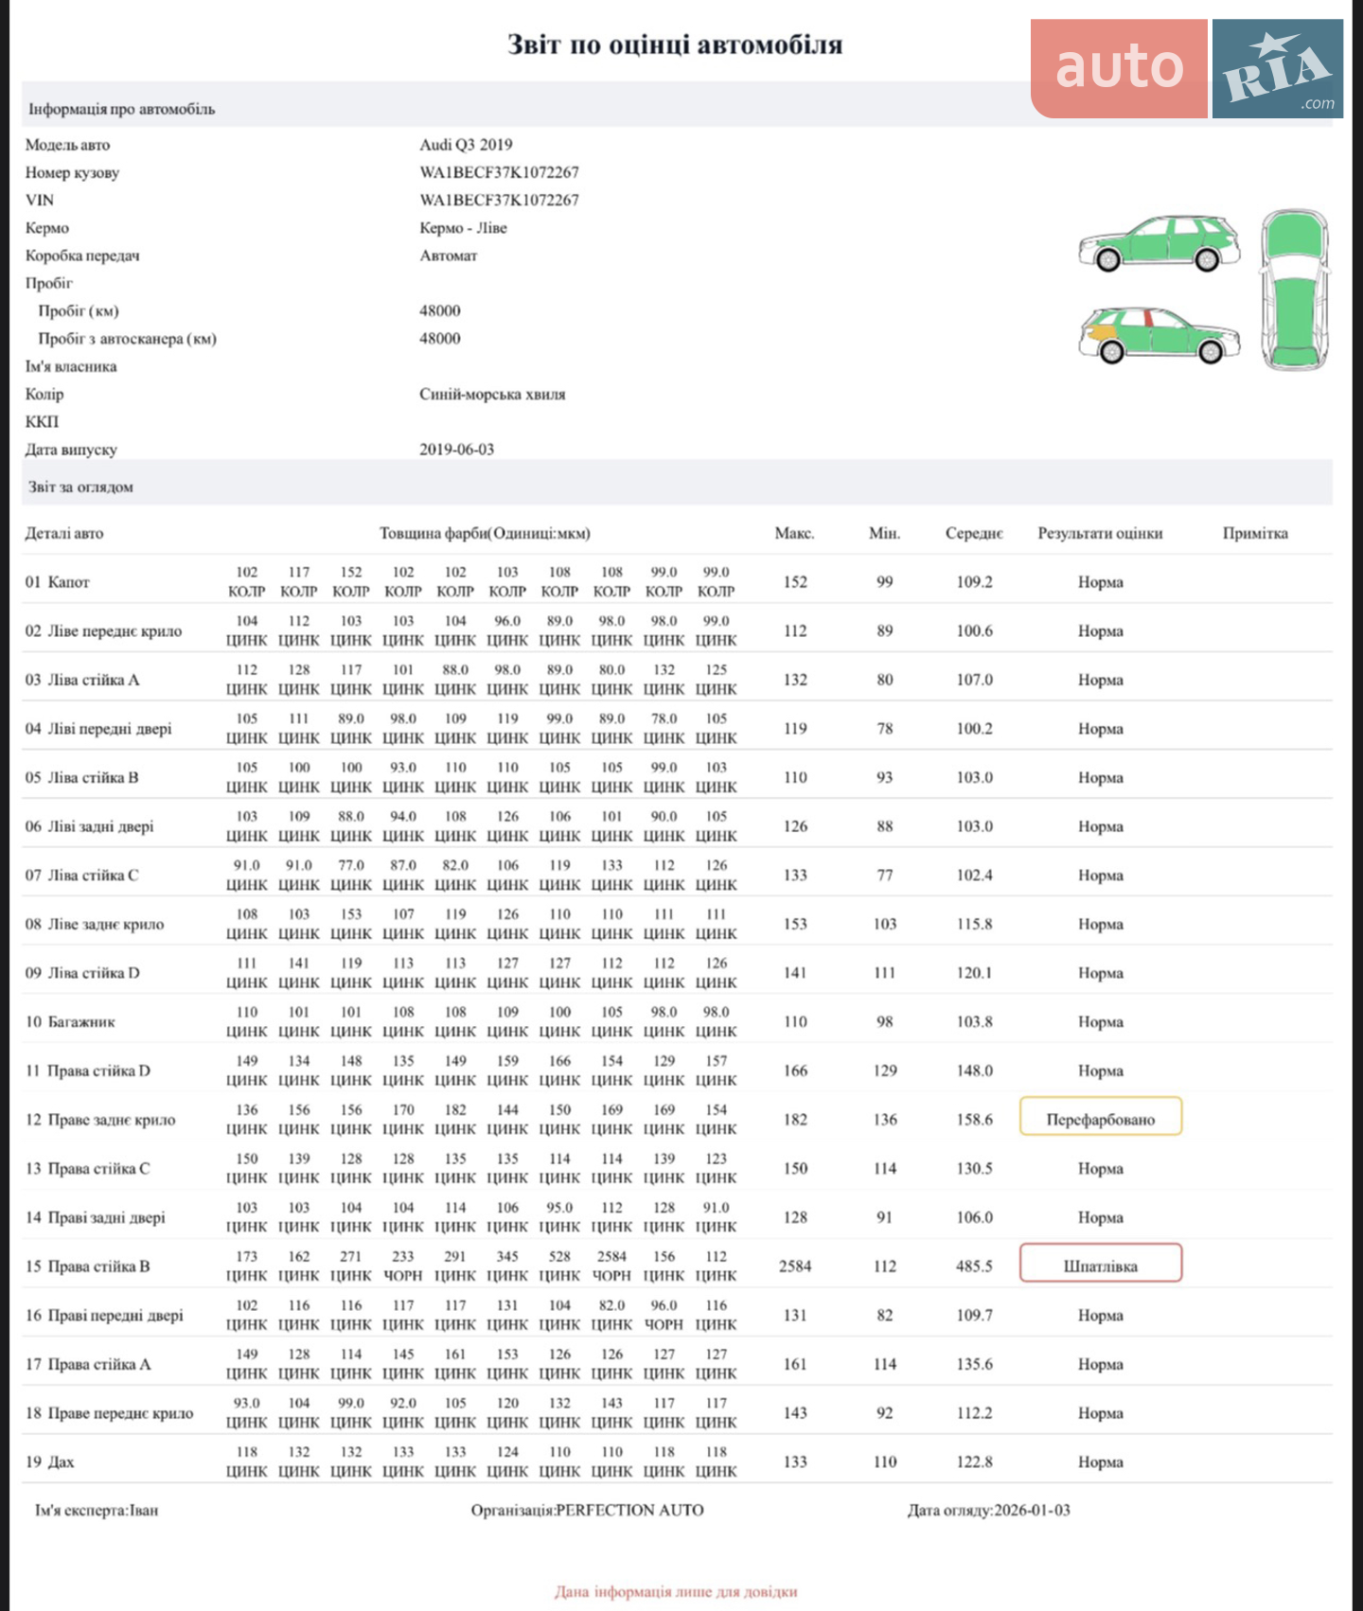
Task: Select the "06 Ліві задні двері" row label
Action: pyautogui.click(x=89, y=826)
